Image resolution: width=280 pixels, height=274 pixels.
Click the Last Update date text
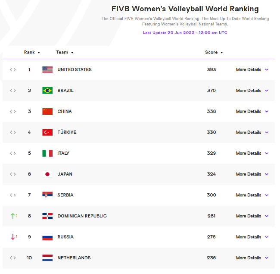pyautogui.click(x=185, y=33)
